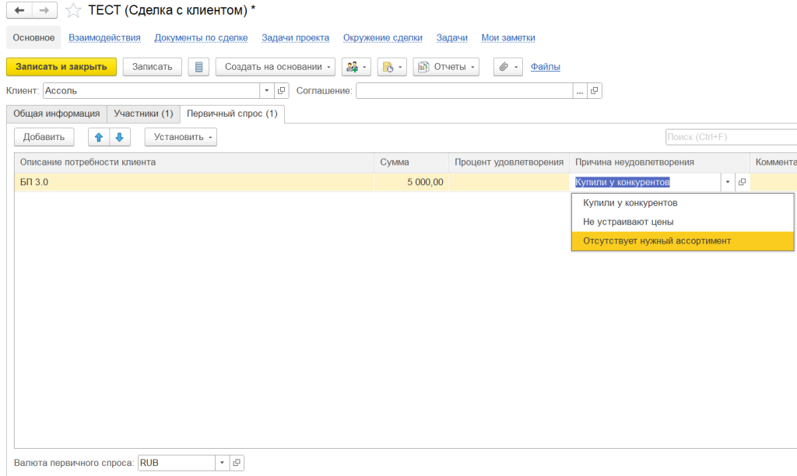Open Окружение сделки link

tap(383, 37)
